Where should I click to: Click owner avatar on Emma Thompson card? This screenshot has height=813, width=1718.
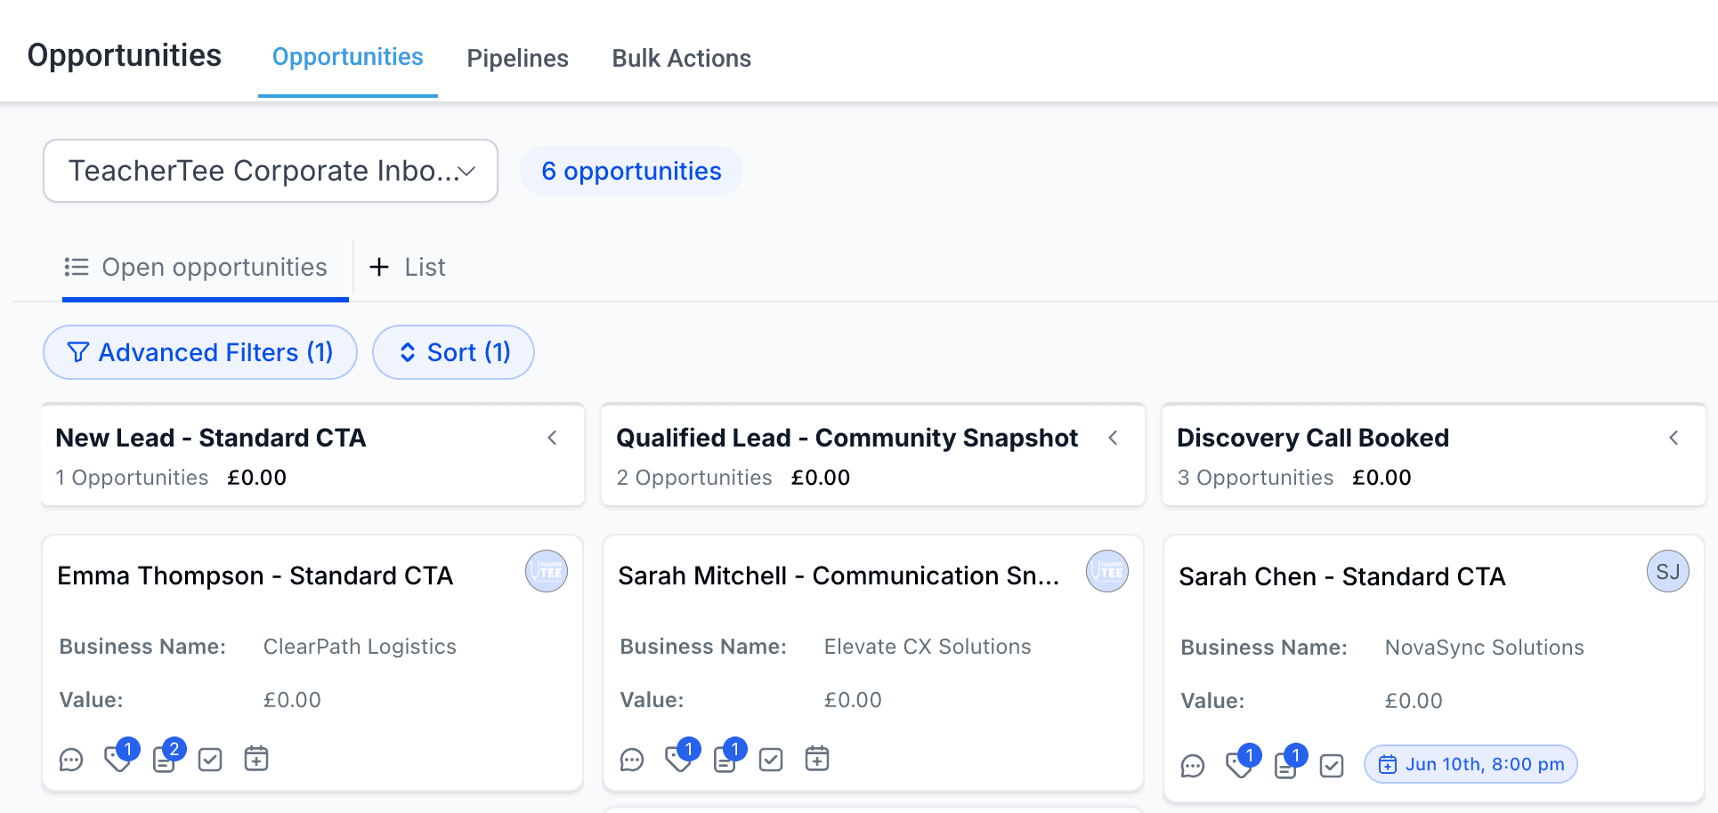tap(547, 572)
